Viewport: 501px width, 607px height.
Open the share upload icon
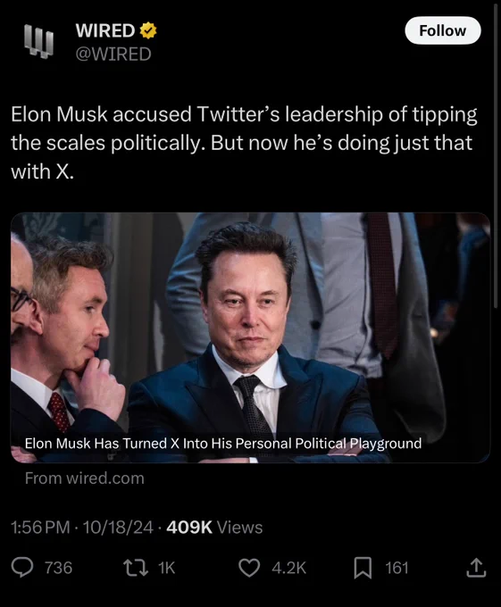coord(476,568)
